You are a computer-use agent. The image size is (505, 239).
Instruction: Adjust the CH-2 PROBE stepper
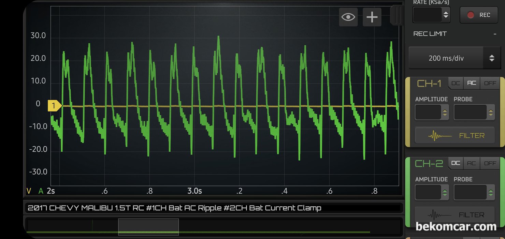[x=491, y=193]
